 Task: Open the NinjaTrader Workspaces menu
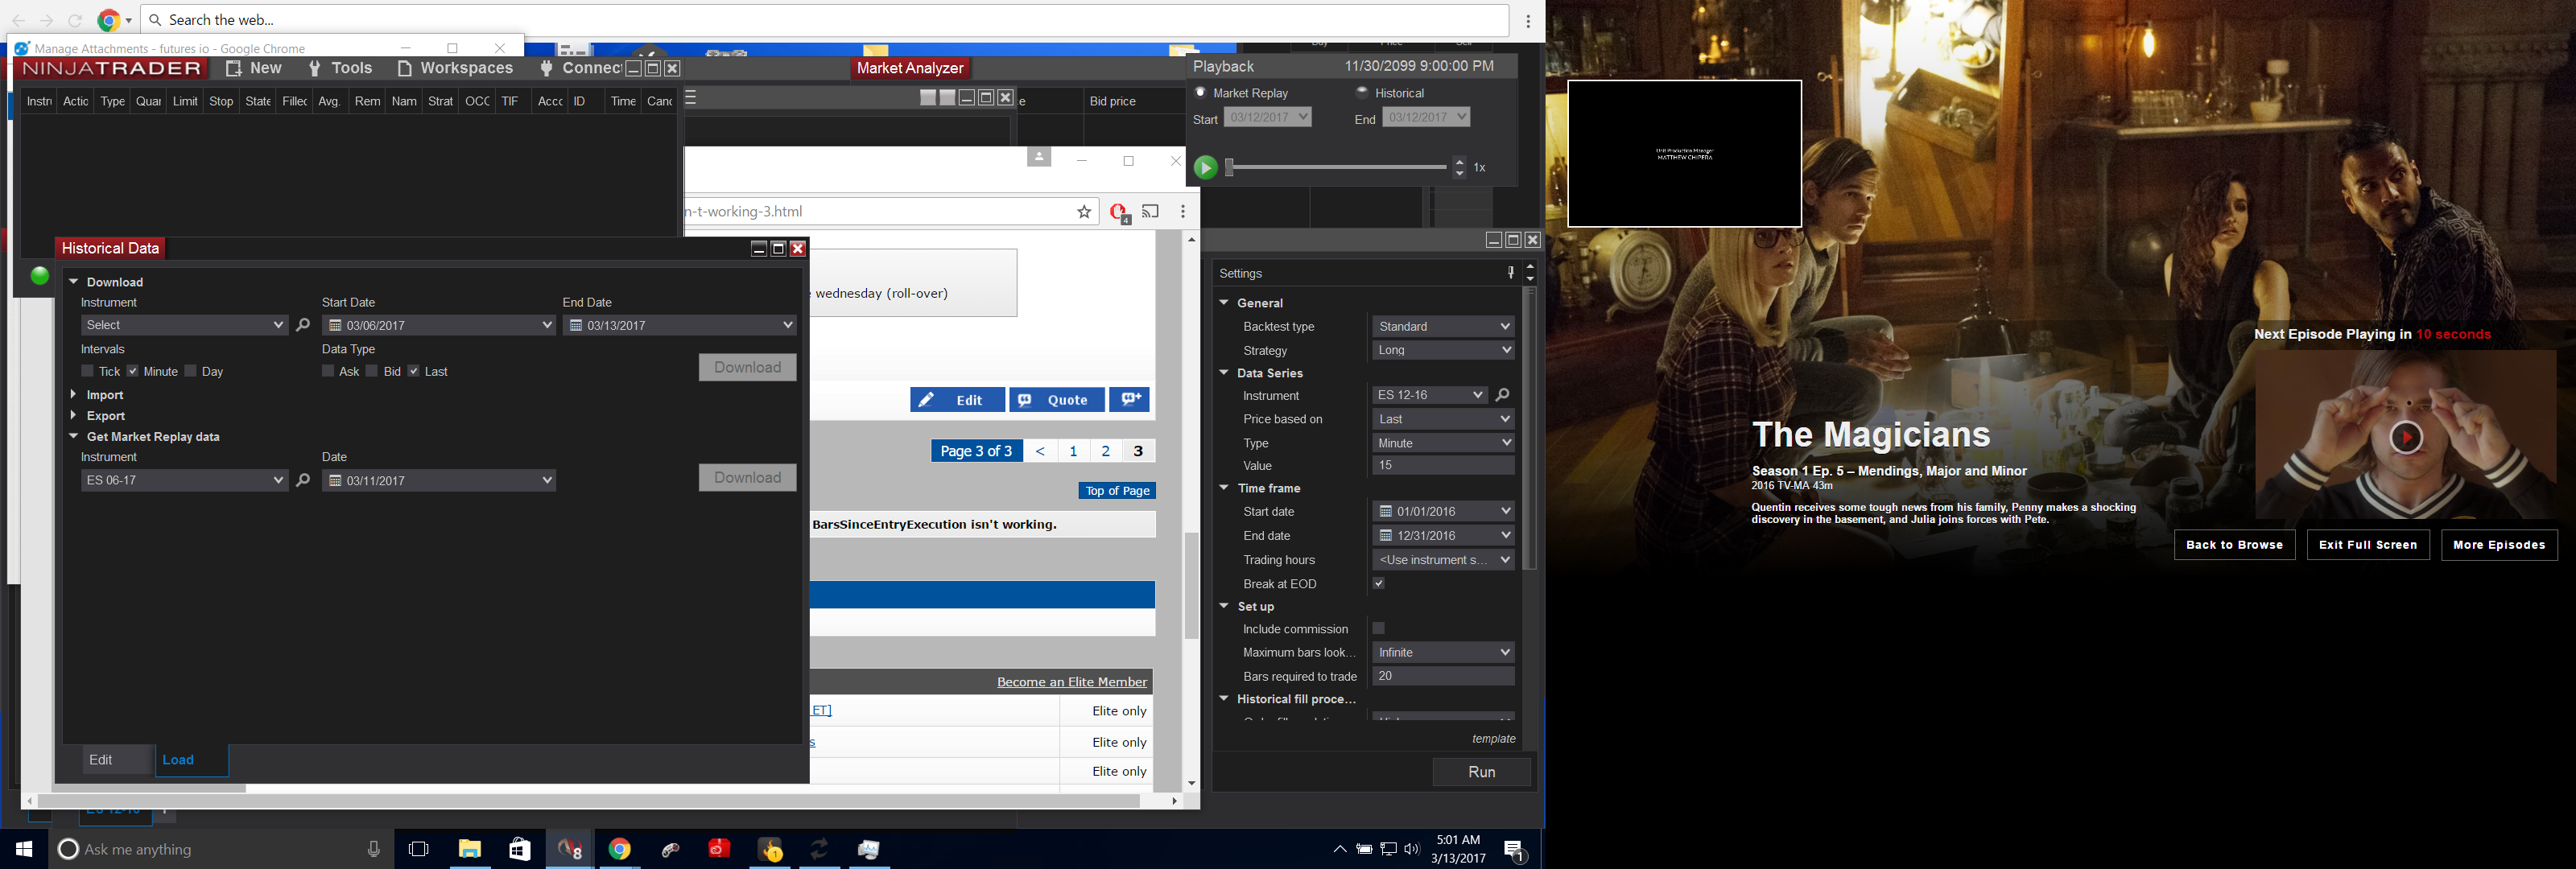(x=455, y=68)
